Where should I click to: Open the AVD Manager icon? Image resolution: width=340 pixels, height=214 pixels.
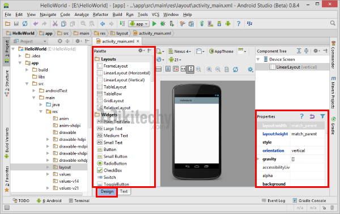[x=210, y=24]
